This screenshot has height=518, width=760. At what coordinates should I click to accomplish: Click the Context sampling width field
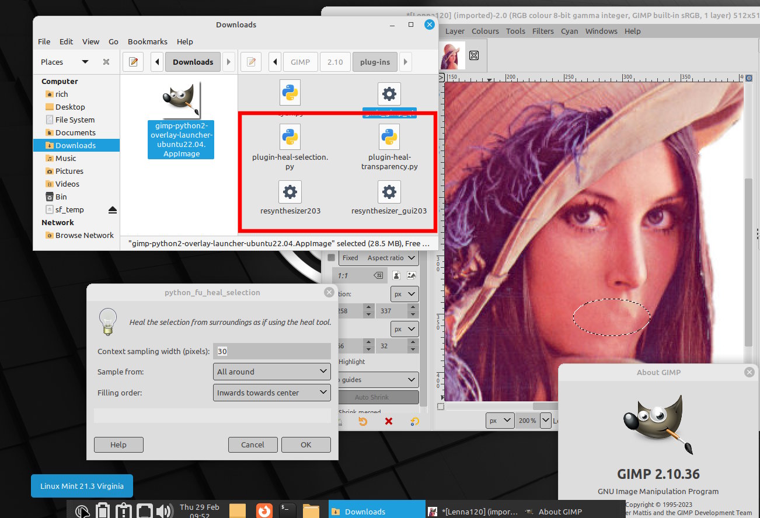point(273,351)
